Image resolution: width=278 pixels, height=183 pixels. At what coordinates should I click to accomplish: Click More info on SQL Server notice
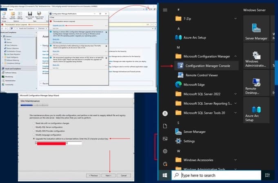tap(56, 65)
